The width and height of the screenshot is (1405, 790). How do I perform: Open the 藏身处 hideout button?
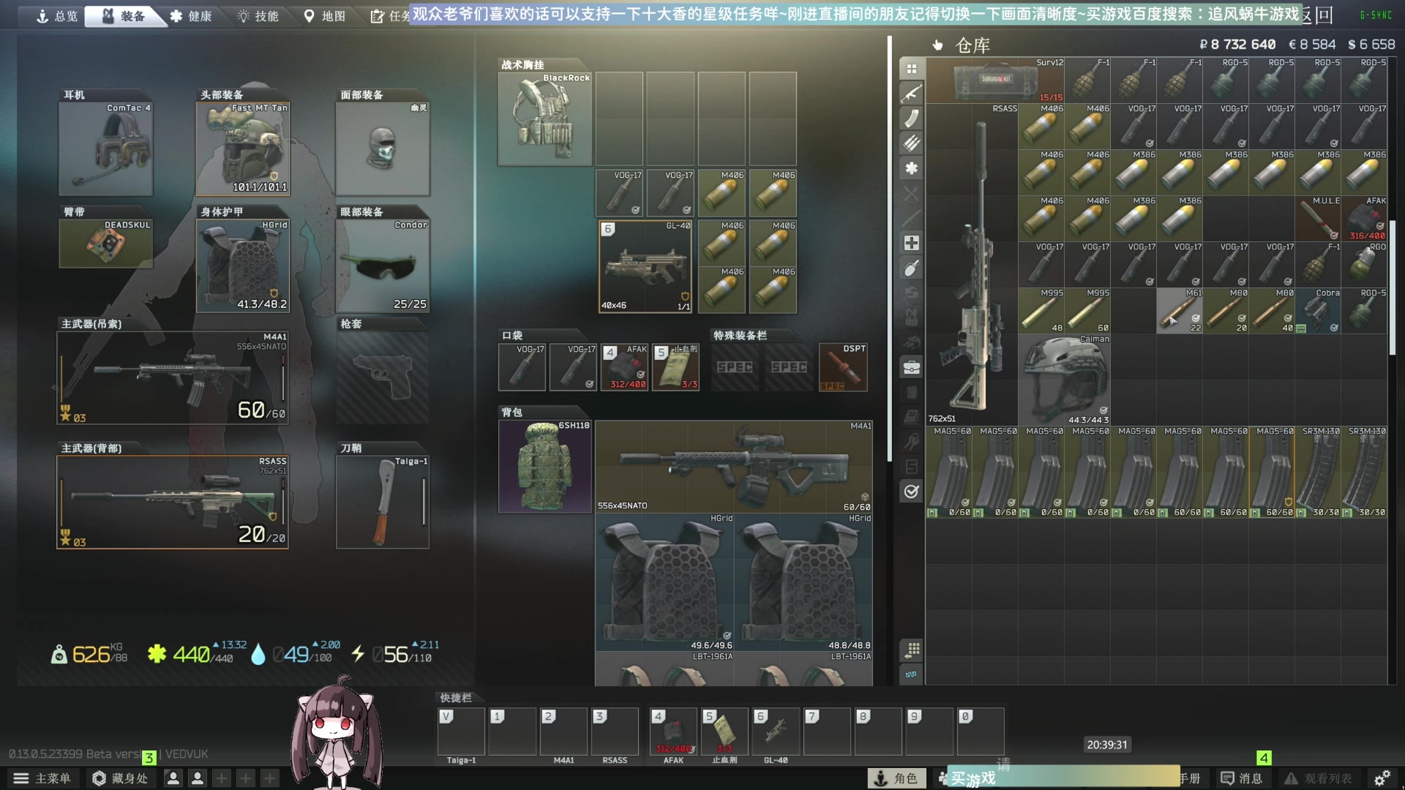click(120, 778)
